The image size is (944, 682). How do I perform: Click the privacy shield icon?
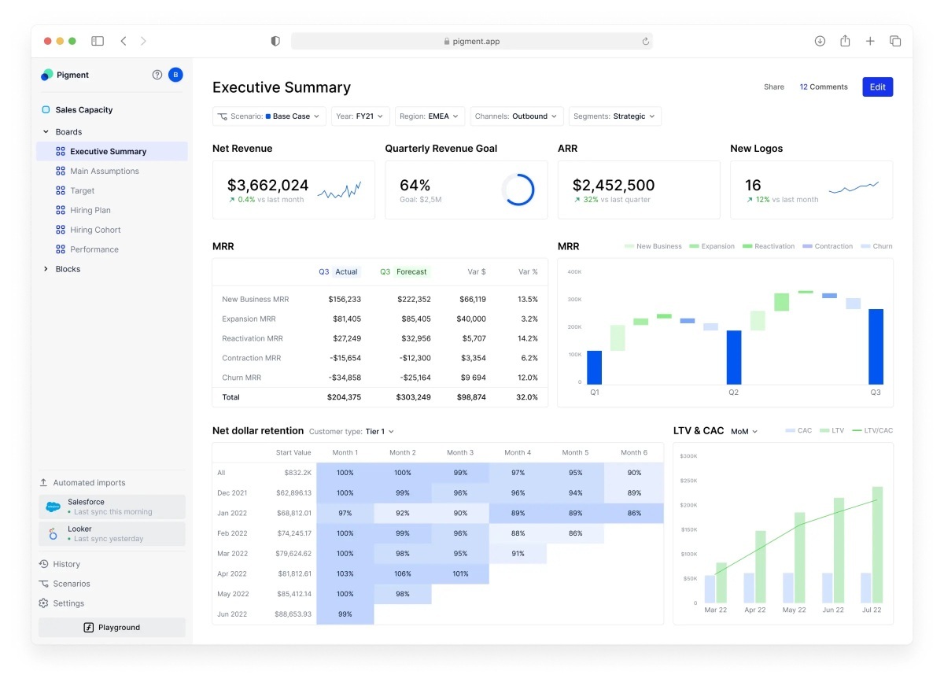click(275, 41)
